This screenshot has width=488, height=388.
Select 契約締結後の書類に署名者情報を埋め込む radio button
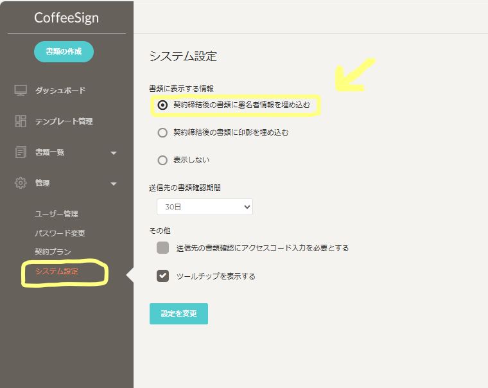coord(162,105)
